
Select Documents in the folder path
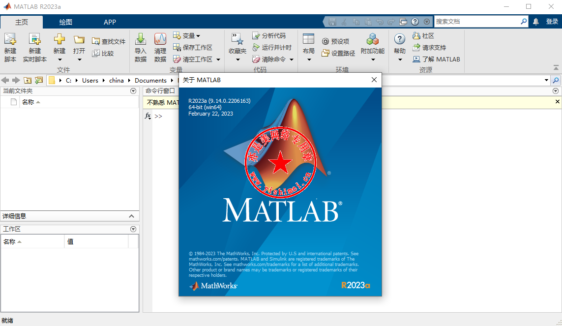coord(150,81)
